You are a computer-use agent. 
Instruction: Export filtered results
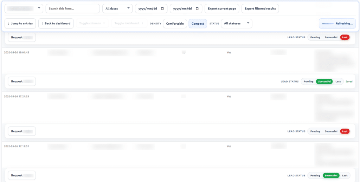click(x=260, y=8)
